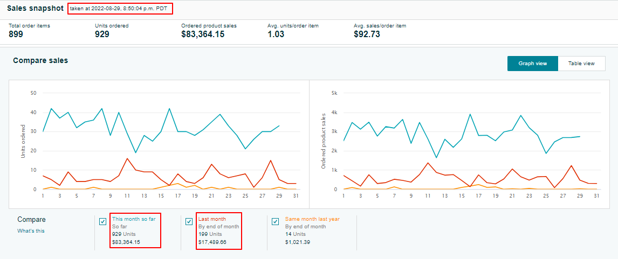The height and width of the screenshot is (259, 618).
Task: Uncheck the 'This month so far' checkbox
Action: coord(103,221)
